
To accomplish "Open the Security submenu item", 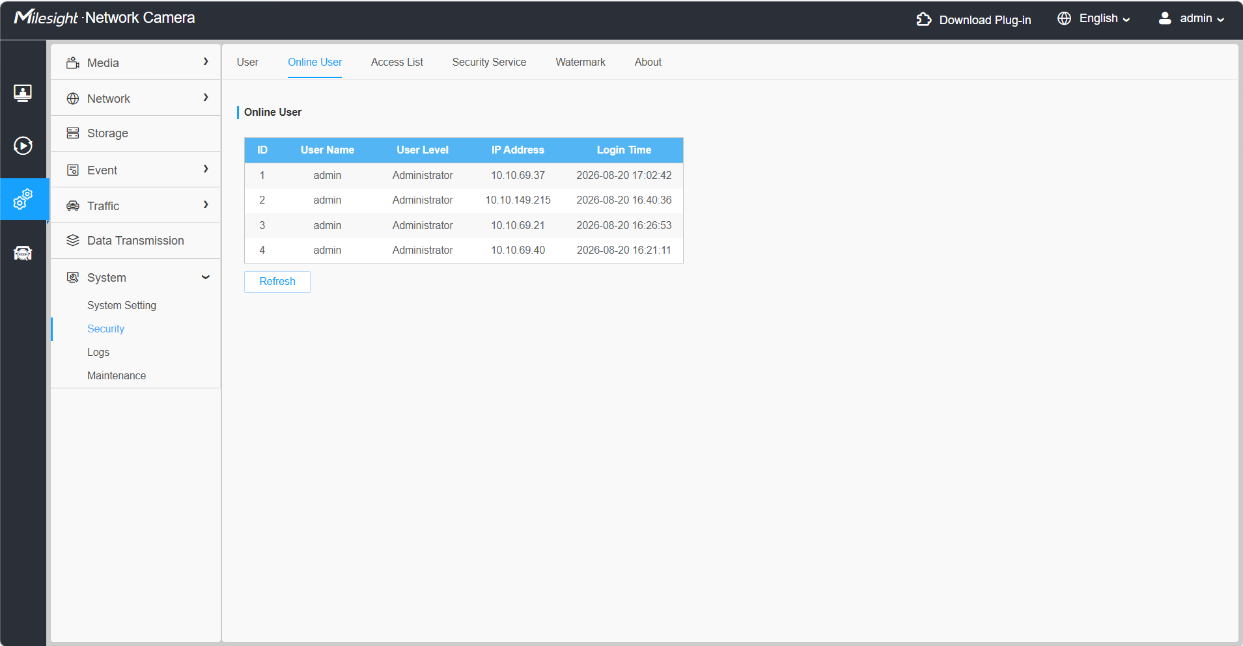I will pyautogui.click(x=105, y=329).
